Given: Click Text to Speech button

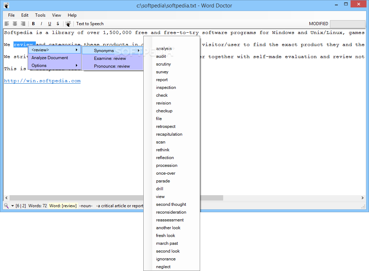Looking at the screenshot, I should coord(90,24).
